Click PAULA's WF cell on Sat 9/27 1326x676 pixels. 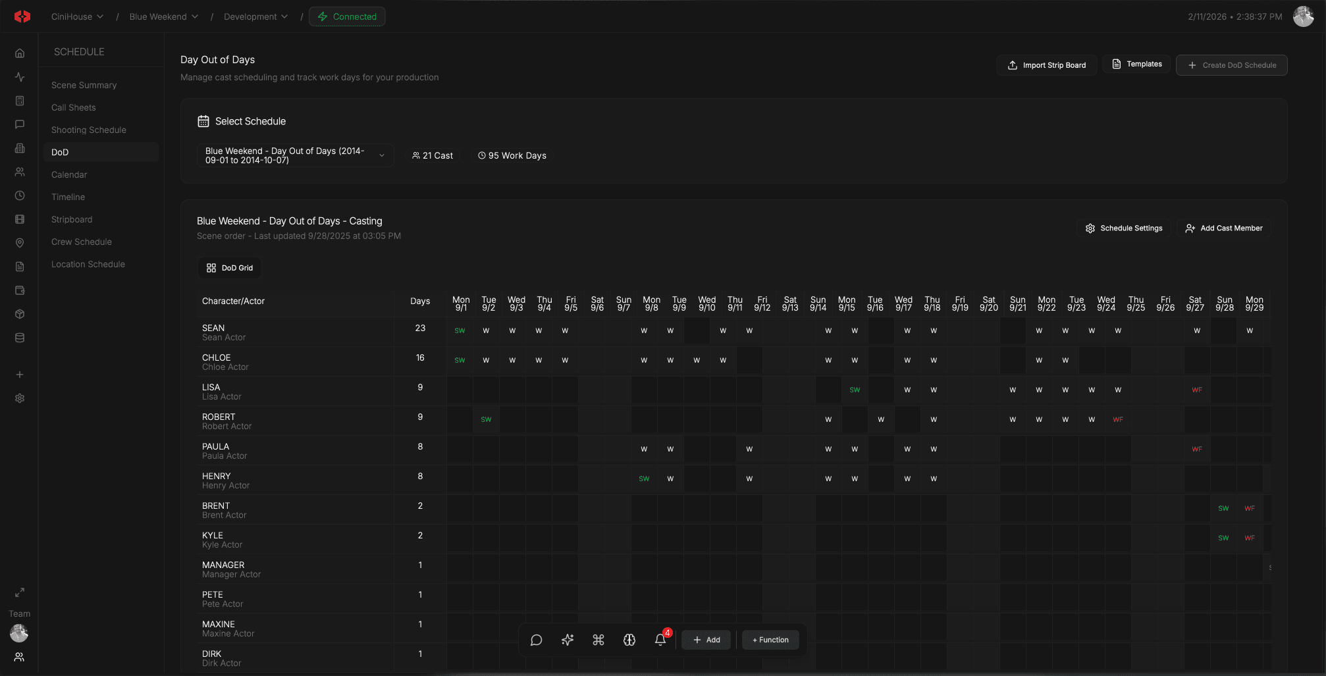tap(1197, 449)
